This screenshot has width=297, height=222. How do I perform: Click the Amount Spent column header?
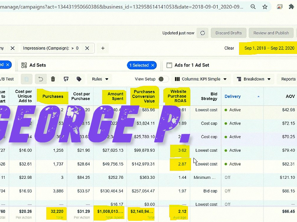click(x=115, y=96)
